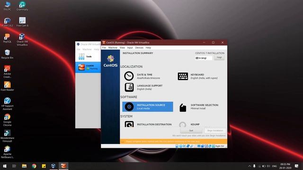Click the hard disk activity icon in VM status bar
Viewport: 303px width, 170px height.
coord(177,146)
